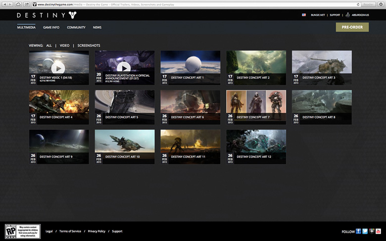Click the browser back arrow button

pyautogui.click(x=4, y=4)
